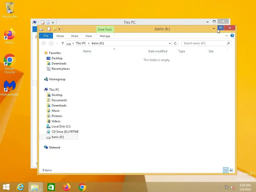
Task: Launch Google Chrome from the taskbar
Action: (82, 187)
